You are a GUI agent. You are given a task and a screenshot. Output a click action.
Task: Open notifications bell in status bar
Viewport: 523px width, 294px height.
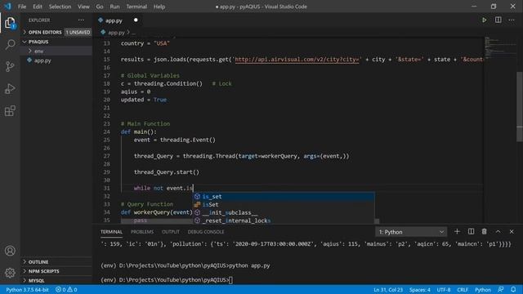coord(513,289)
